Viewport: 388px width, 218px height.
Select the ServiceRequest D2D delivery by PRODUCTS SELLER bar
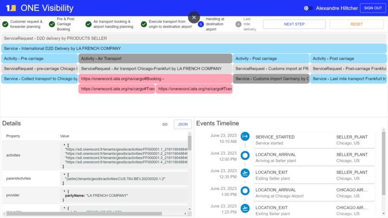(x=194, y=38)
